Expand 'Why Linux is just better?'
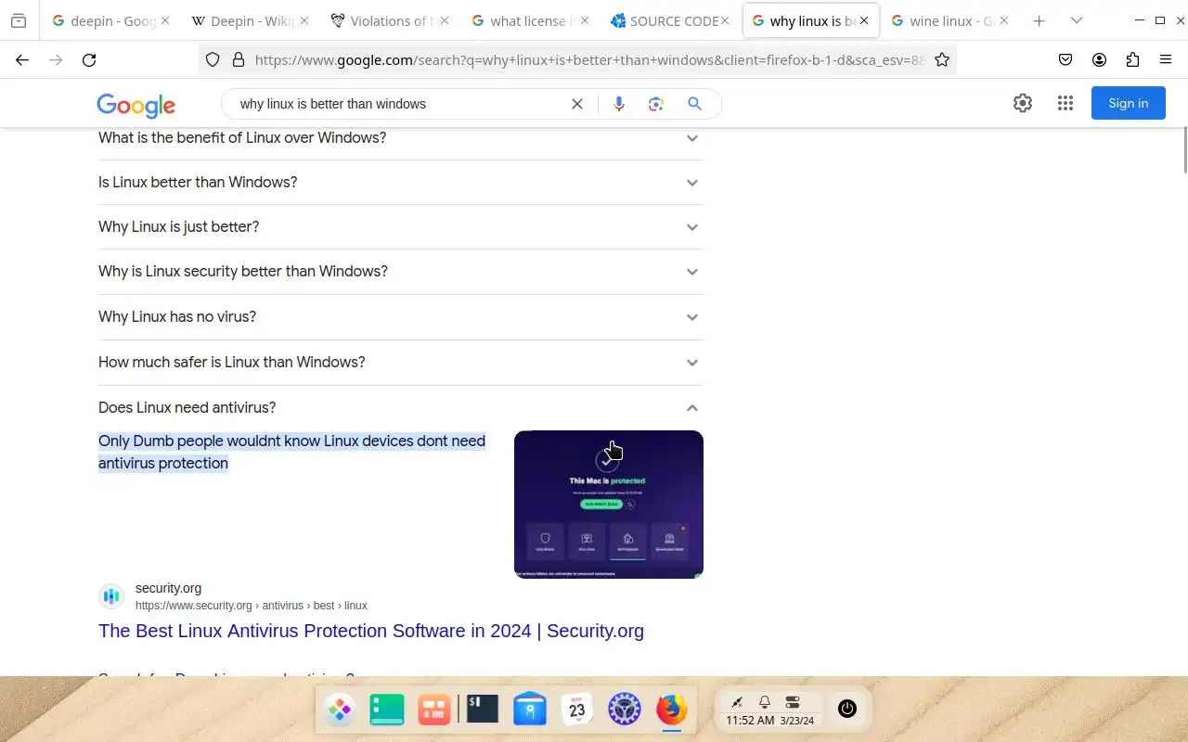 [x=400, y=227]
